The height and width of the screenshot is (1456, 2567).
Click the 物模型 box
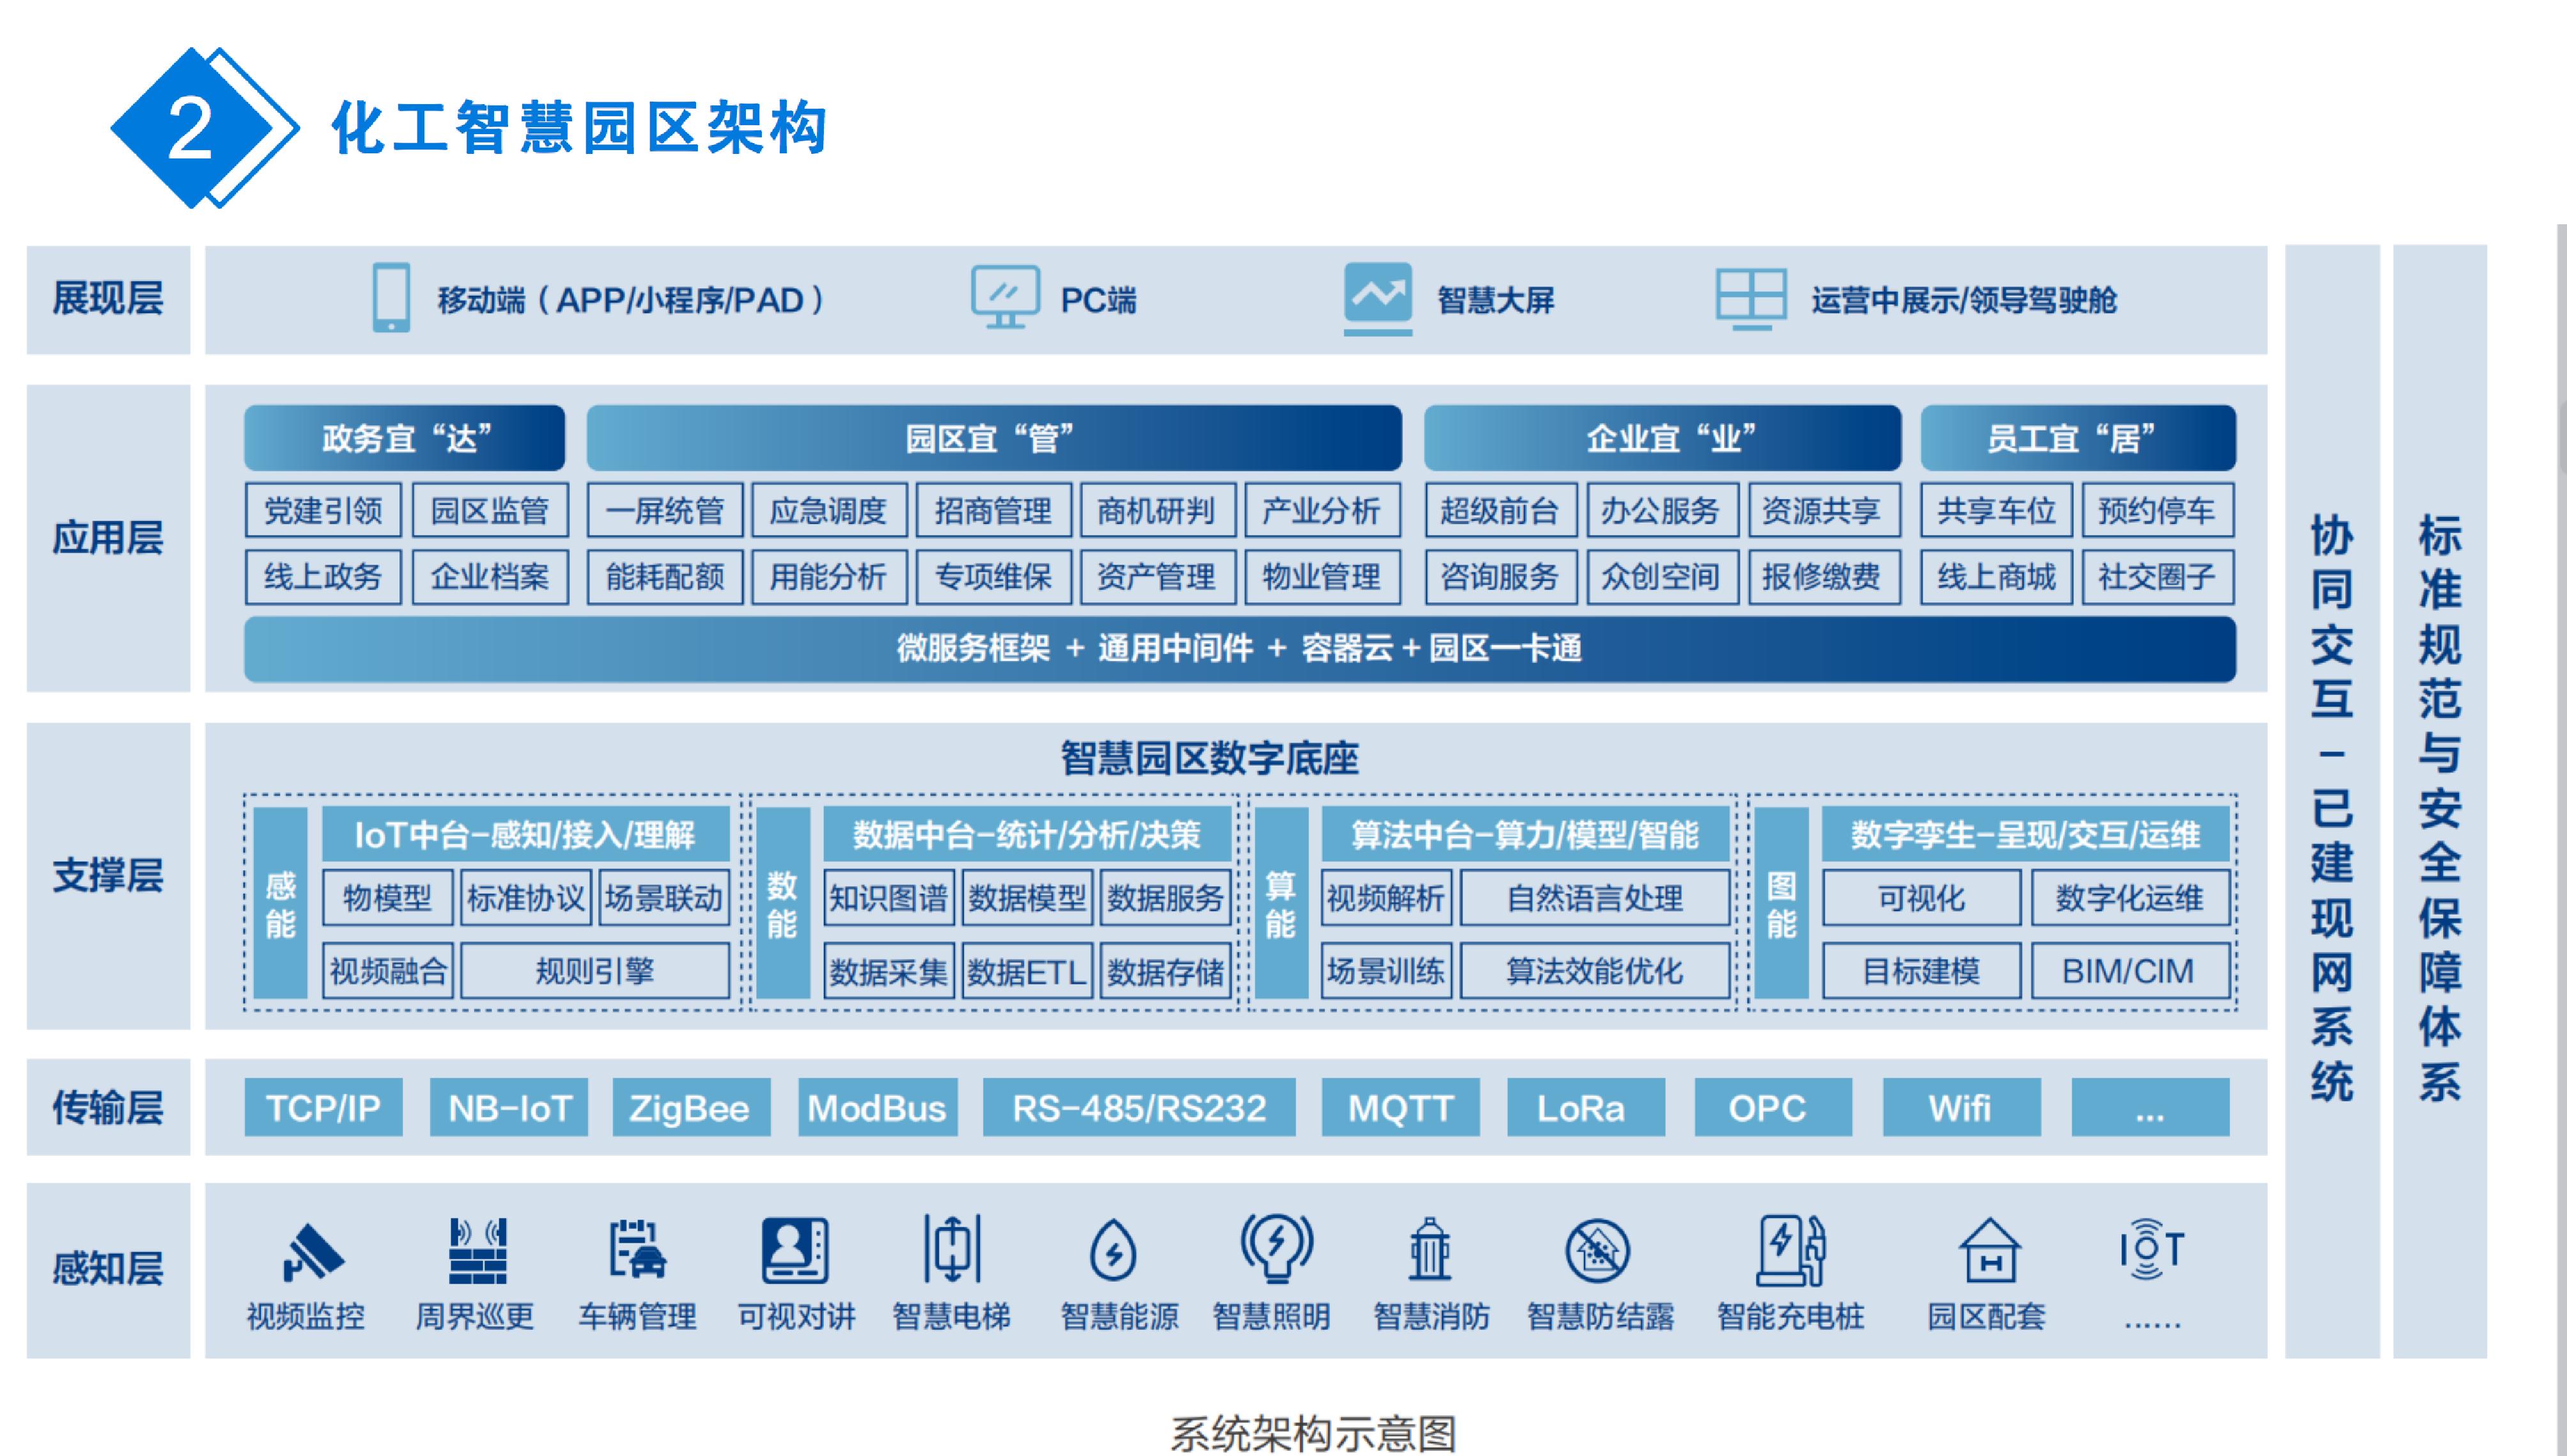[387, 897]
